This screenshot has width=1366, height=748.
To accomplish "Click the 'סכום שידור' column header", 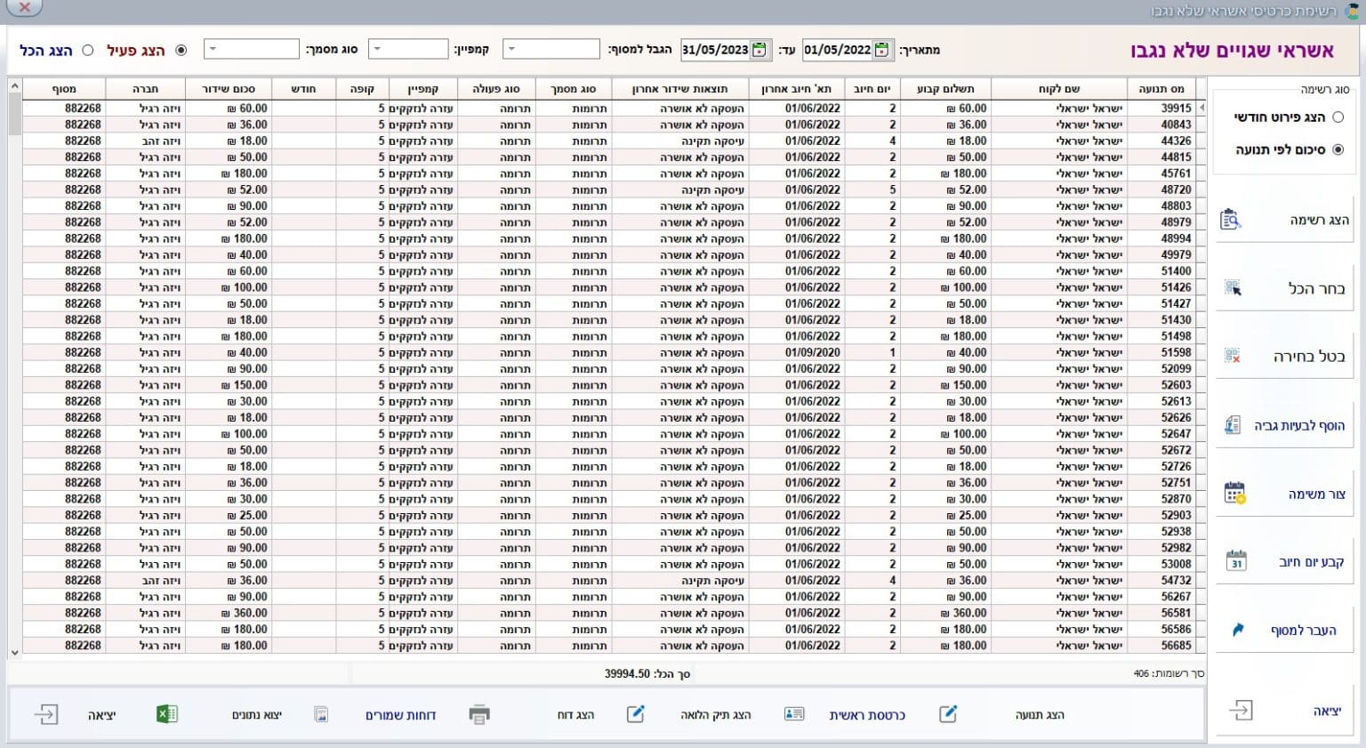I will 229,89.
